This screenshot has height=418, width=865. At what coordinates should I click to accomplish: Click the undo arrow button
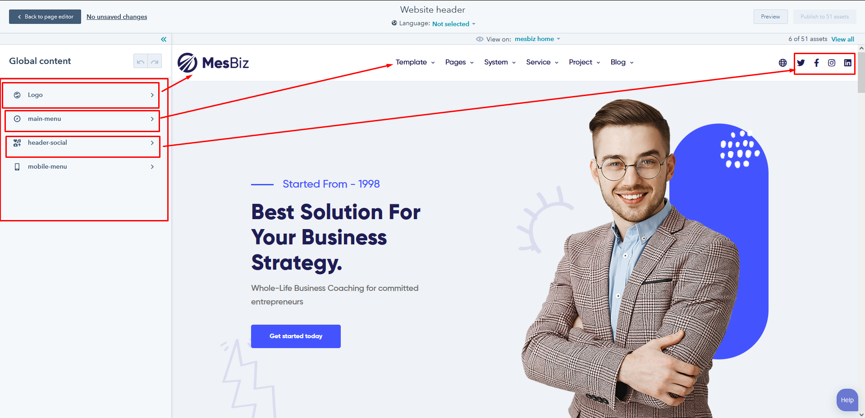point(141,61)
